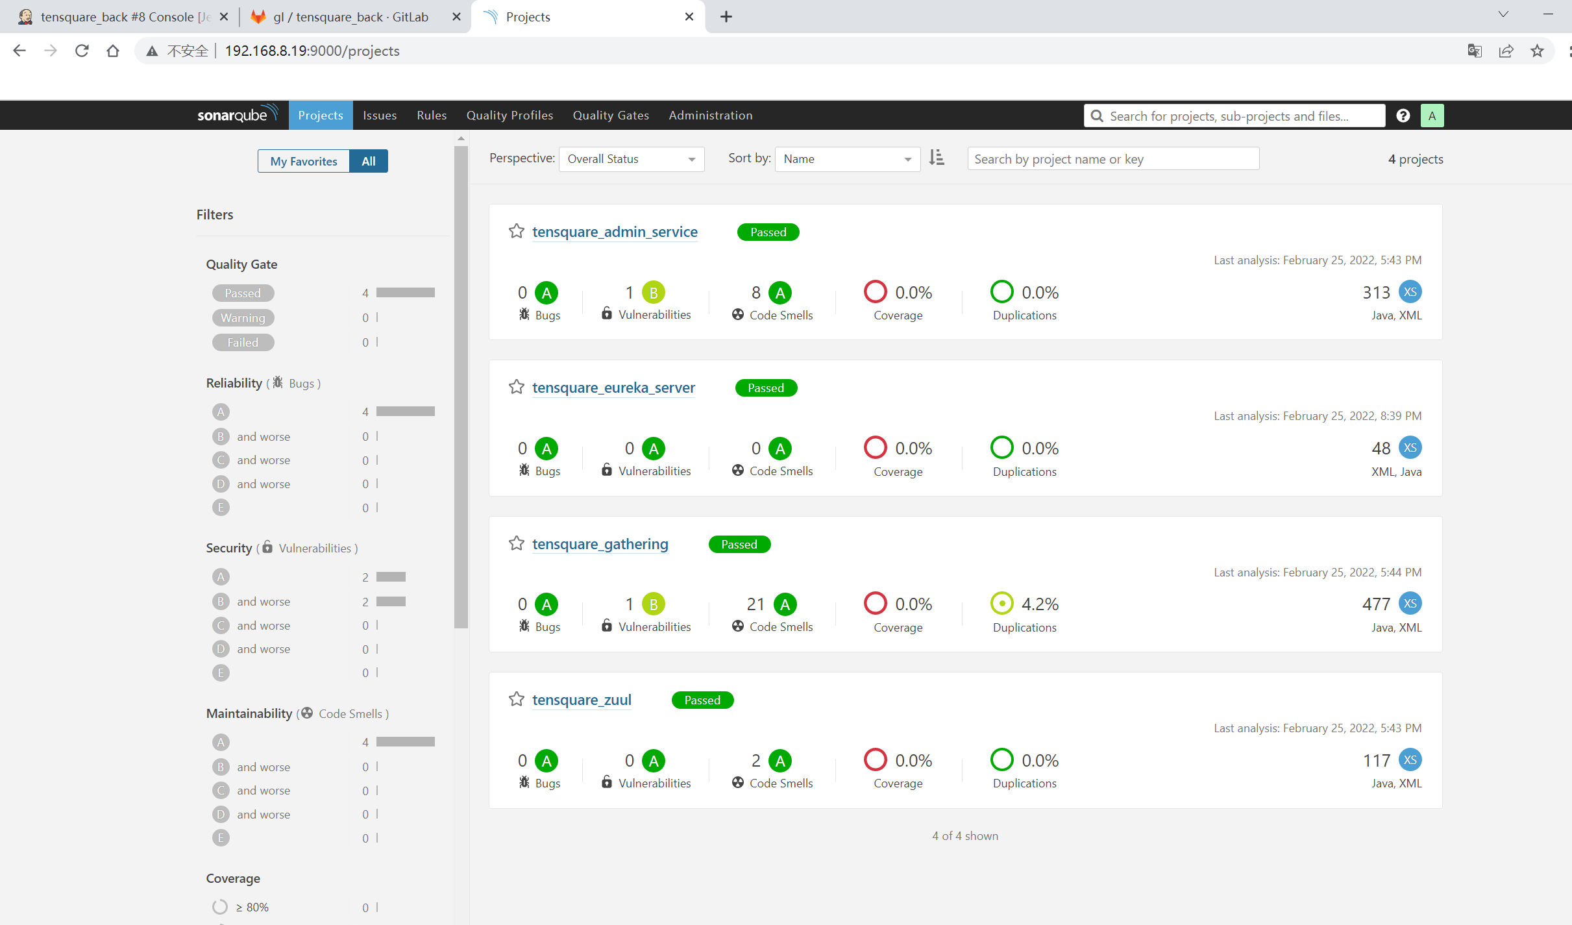Favorite the tensquare_zuul project star
The height and width of the screenshot is (925, 1572).
(x=516, y=699)
